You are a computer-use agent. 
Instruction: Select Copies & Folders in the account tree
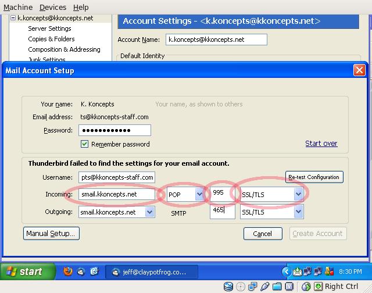coord(51,39)
